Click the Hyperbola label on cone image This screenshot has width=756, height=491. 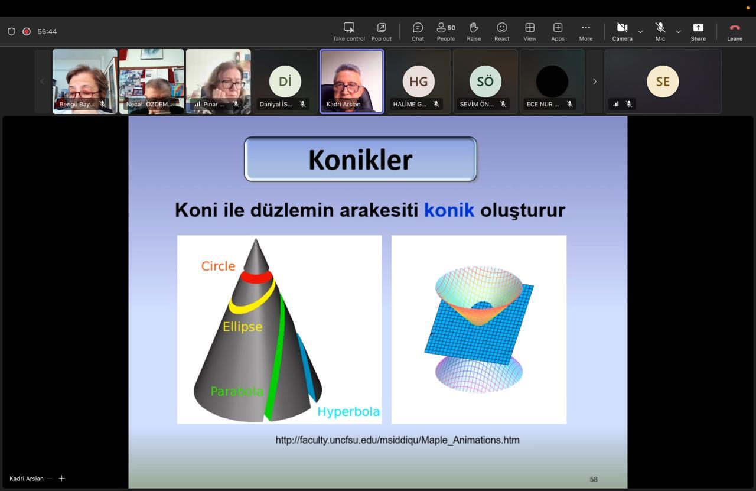348,412
